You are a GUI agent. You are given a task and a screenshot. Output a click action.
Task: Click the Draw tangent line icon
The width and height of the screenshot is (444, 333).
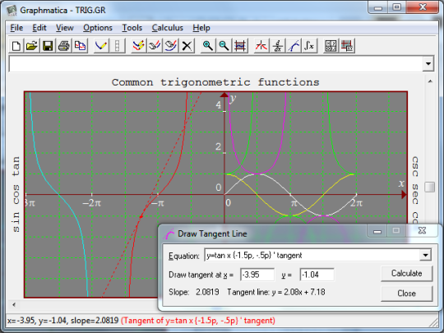tap(294, 45)
